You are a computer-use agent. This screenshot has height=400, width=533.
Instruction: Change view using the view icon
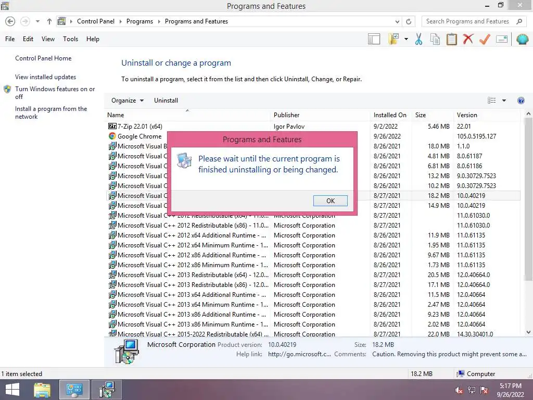pyautogui.click(x=491, y=101)
